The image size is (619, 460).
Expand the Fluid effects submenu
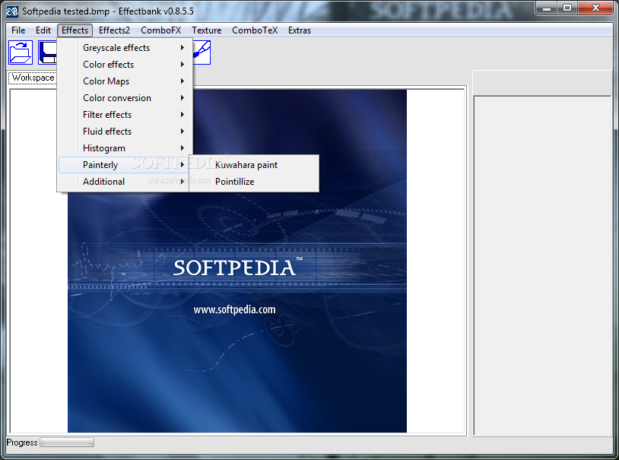coord(125,132)
